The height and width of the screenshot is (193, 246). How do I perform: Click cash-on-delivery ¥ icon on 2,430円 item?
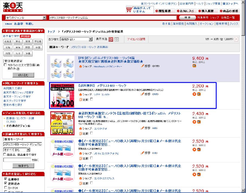[194, 122]
